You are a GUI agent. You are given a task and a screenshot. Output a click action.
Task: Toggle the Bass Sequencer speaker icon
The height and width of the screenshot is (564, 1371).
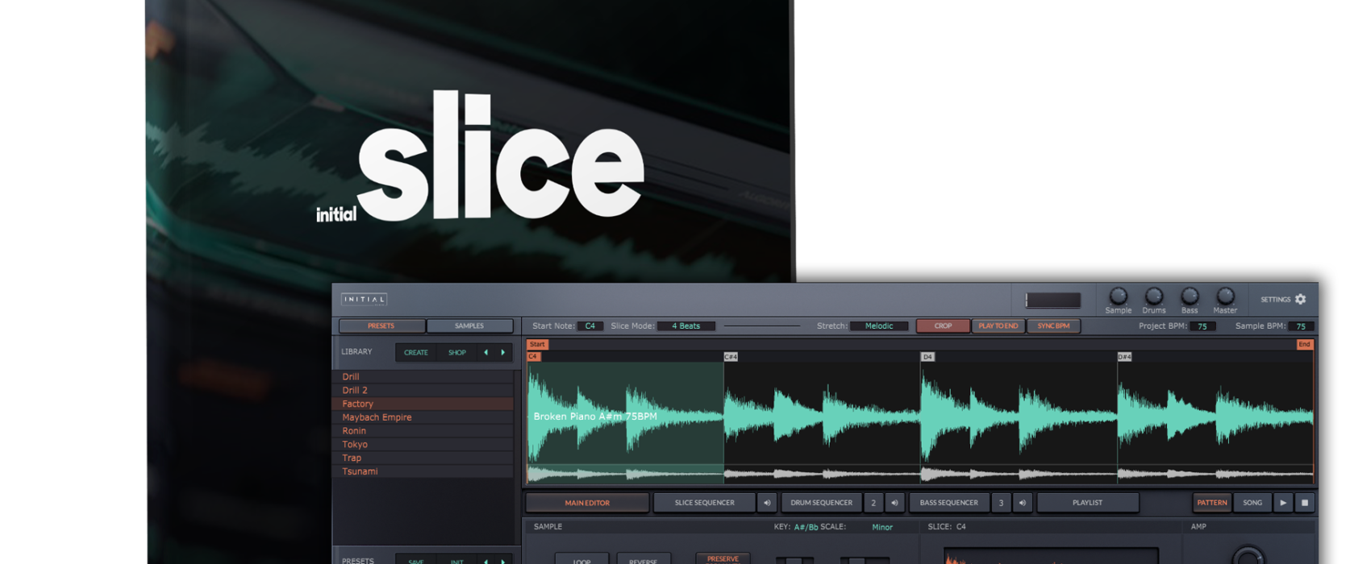click(x=1022, y=503)
